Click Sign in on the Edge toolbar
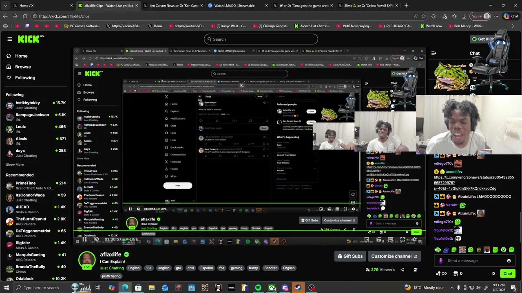Viewport: 522px width, 293px height. click(x=480, y=16)
